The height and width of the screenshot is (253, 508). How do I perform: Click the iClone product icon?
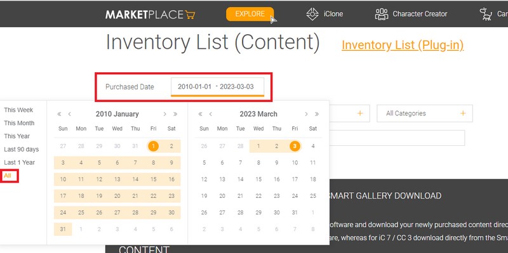point(312,14)
